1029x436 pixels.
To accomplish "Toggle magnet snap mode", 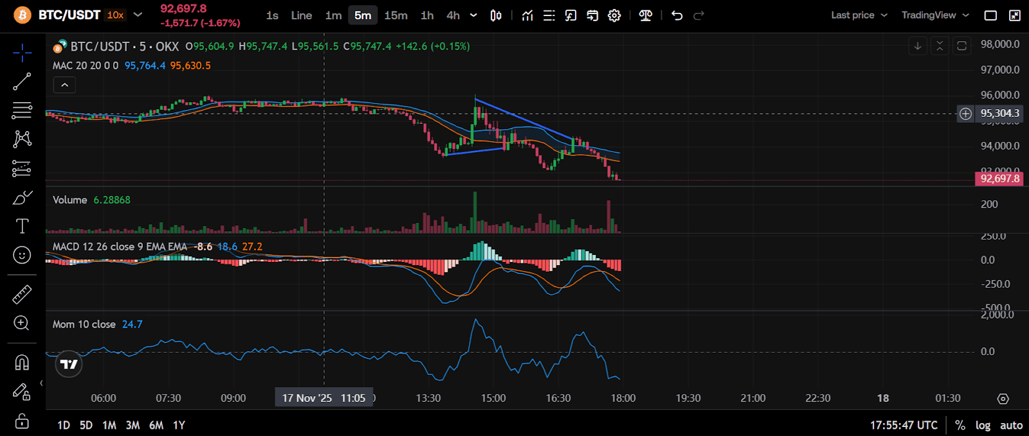I will tap(22, 363).
